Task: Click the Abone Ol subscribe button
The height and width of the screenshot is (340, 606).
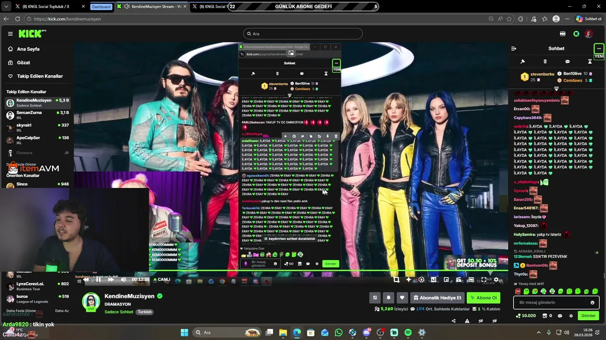Action: click(x=483, y=297)
